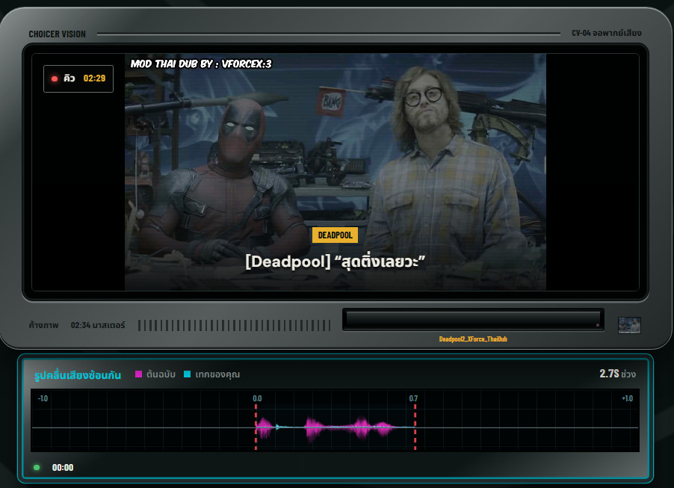Select the 0.7 red dashed end marker

[415, 427]
